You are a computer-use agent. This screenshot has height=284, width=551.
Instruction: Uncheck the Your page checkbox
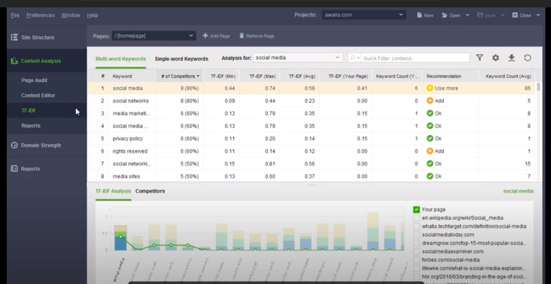416,210
